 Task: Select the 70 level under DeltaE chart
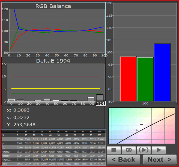click(x=74, y=104)
